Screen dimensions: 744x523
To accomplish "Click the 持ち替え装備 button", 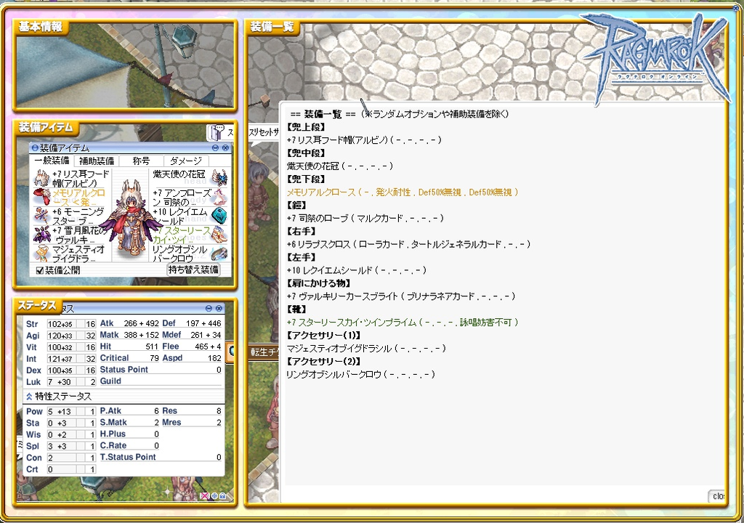I will pos(193,269).
